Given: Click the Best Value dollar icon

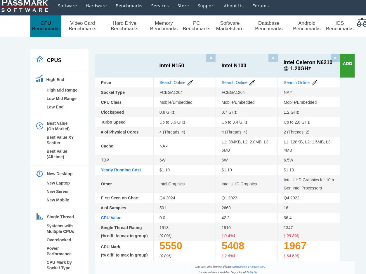Looking at the screenshot, I should (x=40, y=126).
